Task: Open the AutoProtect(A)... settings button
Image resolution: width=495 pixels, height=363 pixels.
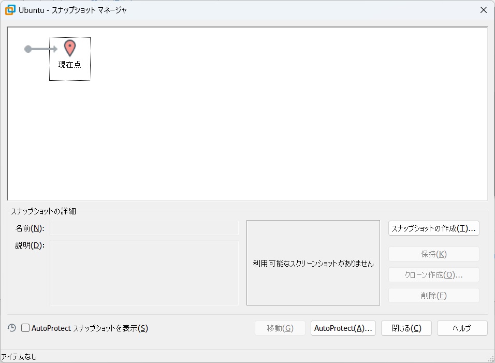Action: (343, 328)
